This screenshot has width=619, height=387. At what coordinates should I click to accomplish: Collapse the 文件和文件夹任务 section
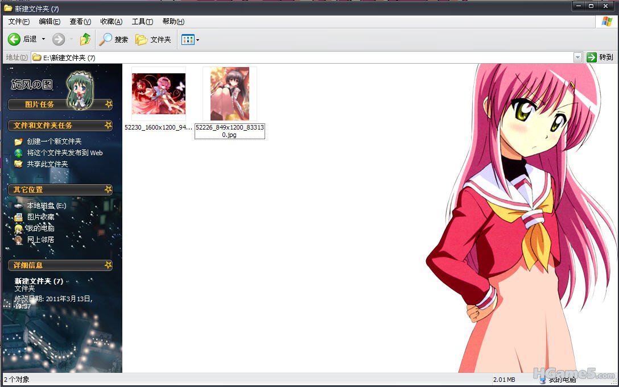108,125
